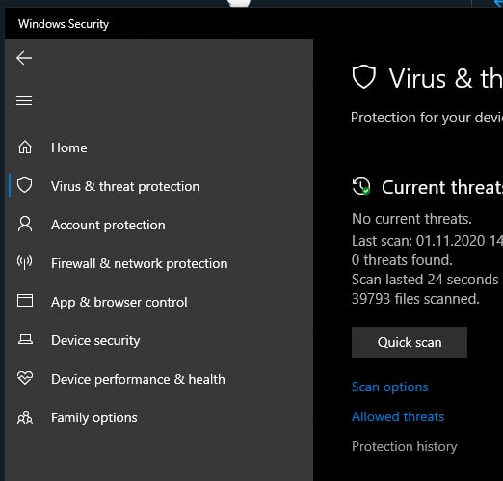Image resolution: width=503 pixels, height=481 pixels.
Task: Open Scan options link
Action: pyautogui.click(x=390, y=387)
